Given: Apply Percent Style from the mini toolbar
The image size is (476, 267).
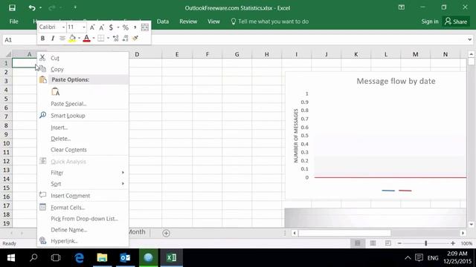Looking at the screenshot, I should tap(126, 27).
